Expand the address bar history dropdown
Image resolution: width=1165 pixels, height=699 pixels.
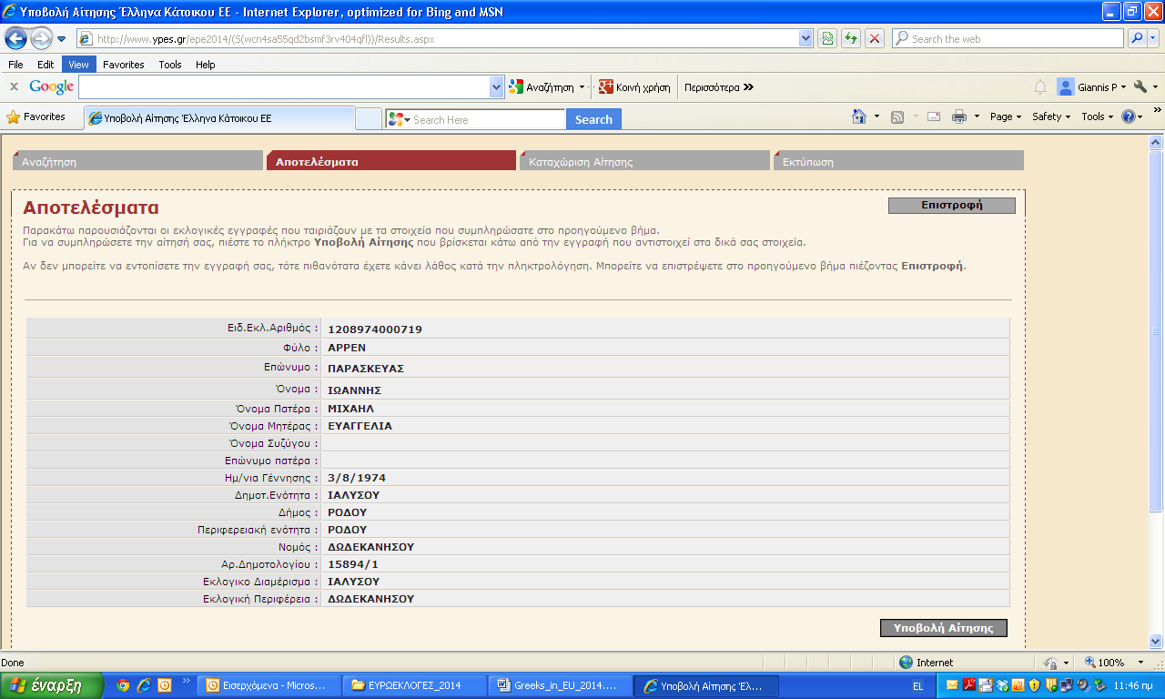click(805, 38)
